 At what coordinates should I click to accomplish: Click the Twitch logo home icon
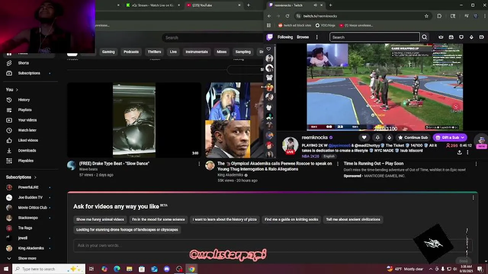point(270,37)
